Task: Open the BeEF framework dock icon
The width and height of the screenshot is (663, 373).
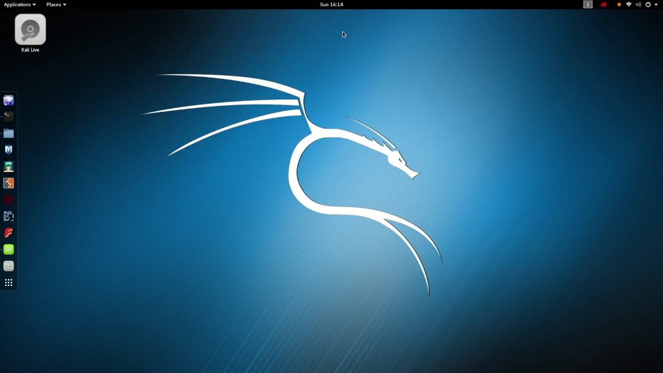Action: (8, 216)
